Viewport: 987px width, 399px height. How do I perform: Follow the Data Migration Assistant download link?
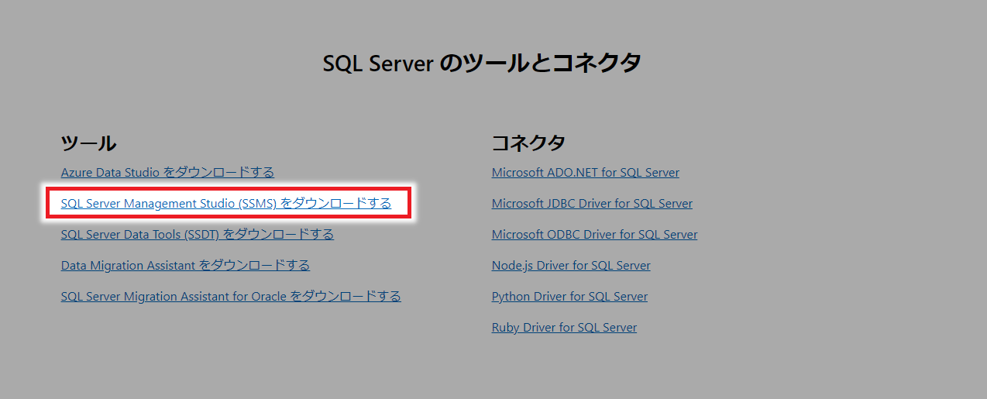pyautogui.click(x=185, y=265)
